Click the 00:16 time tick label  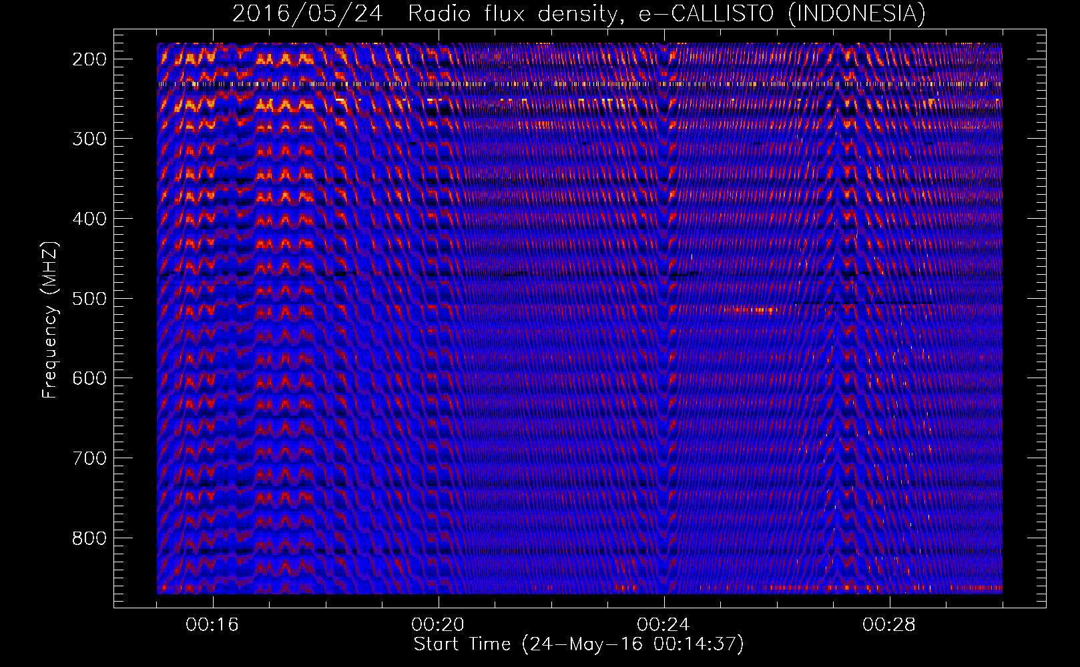click(x=212, y=624)
